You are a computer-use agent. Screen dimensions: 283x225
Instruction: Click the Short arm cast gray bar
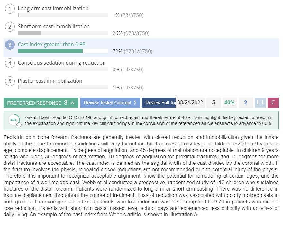(x=30, y=33)
